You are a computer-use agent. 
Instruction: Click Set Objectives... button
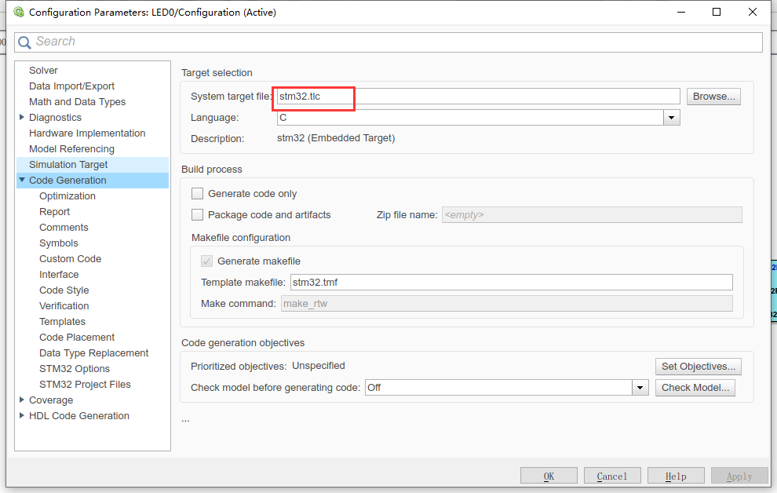click(699, 367)
